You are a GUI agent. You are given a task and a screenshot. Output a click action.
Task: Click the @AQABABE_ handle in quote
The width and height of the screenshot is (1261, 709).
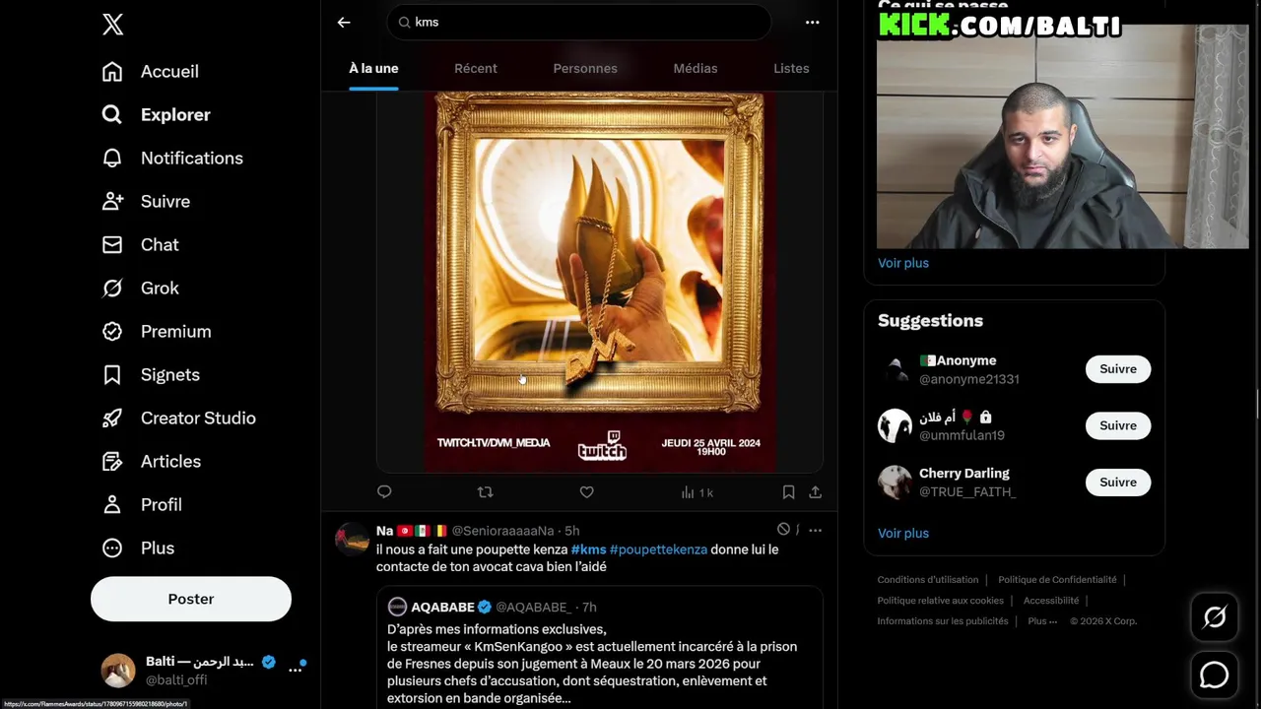tap(533, 608)
